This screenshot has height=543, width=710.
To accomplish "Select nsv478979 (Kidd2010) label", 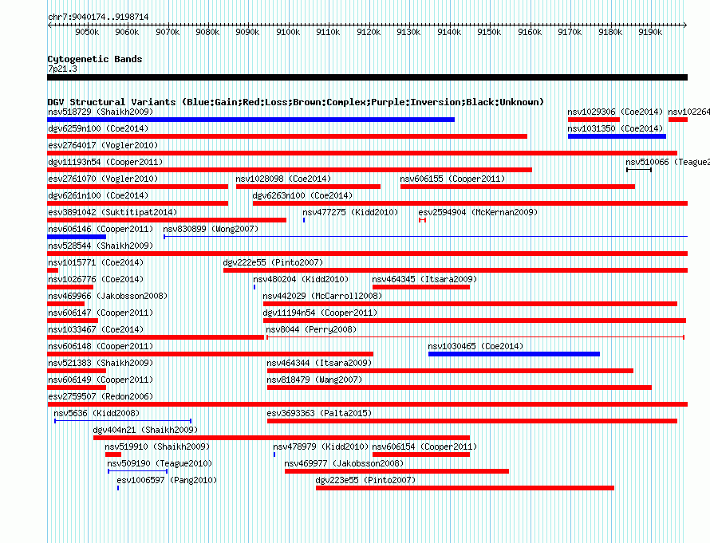I will coord(321,447).
